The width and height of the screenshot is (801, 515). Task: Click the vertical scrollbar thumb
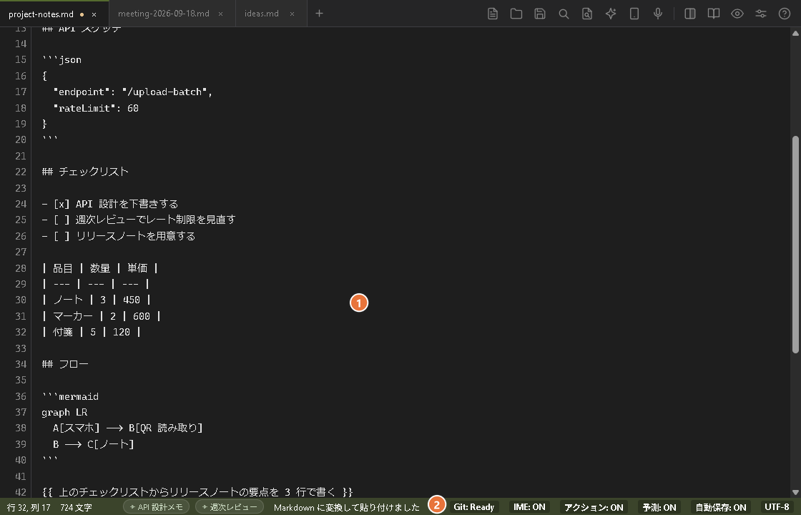795,244
